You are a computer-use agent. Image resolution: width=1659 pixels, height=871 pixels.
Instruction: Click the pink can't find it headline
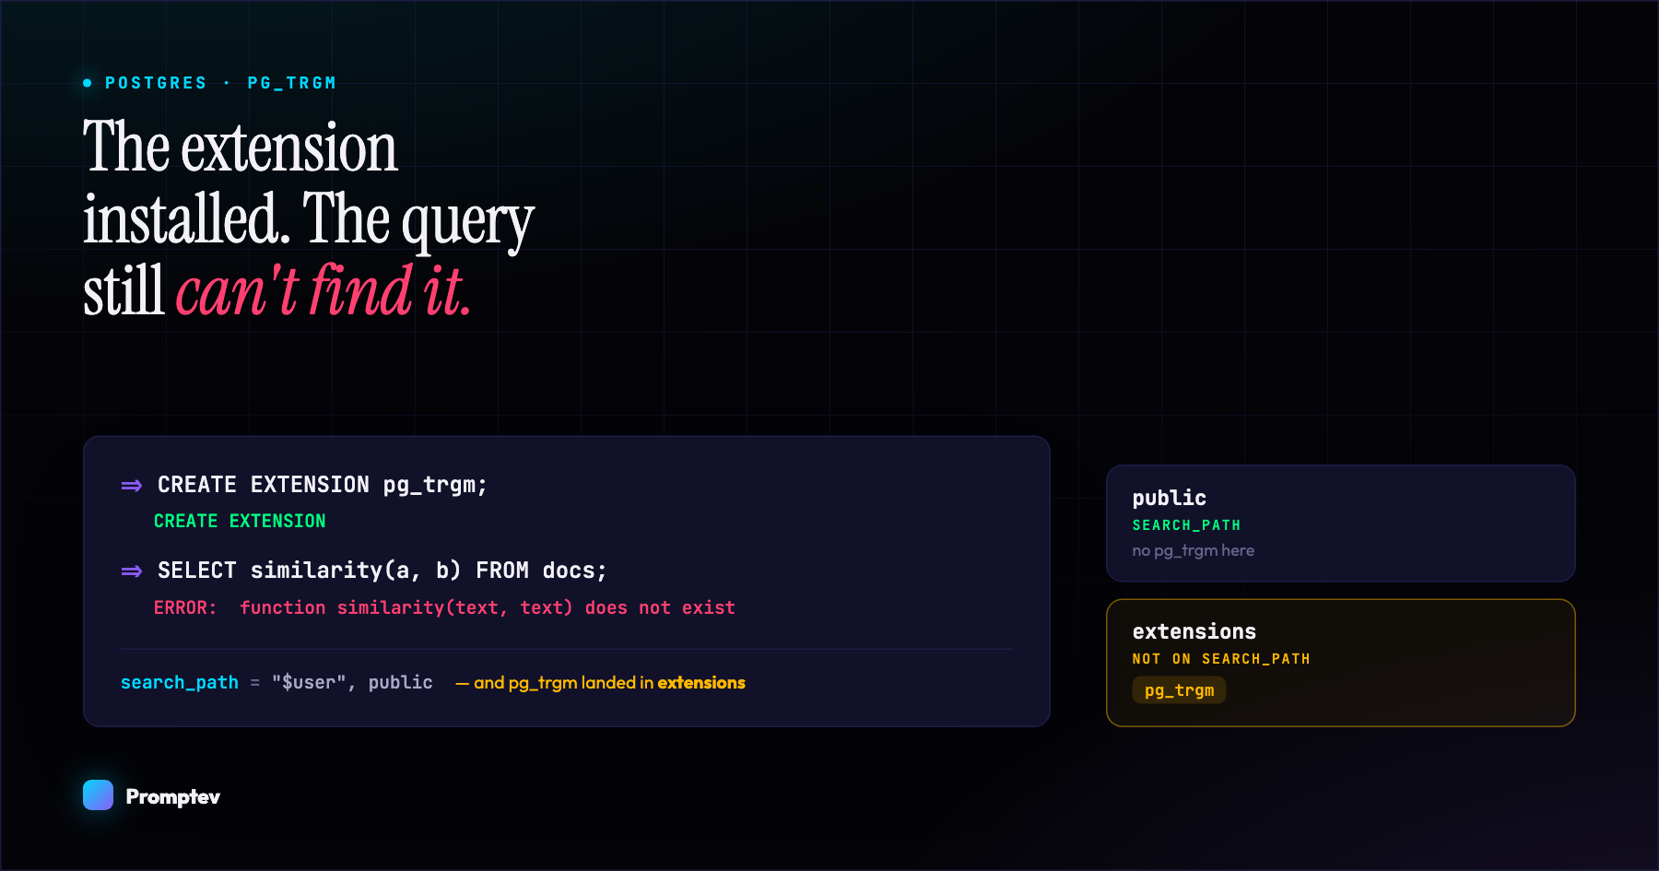coord(324,291)
